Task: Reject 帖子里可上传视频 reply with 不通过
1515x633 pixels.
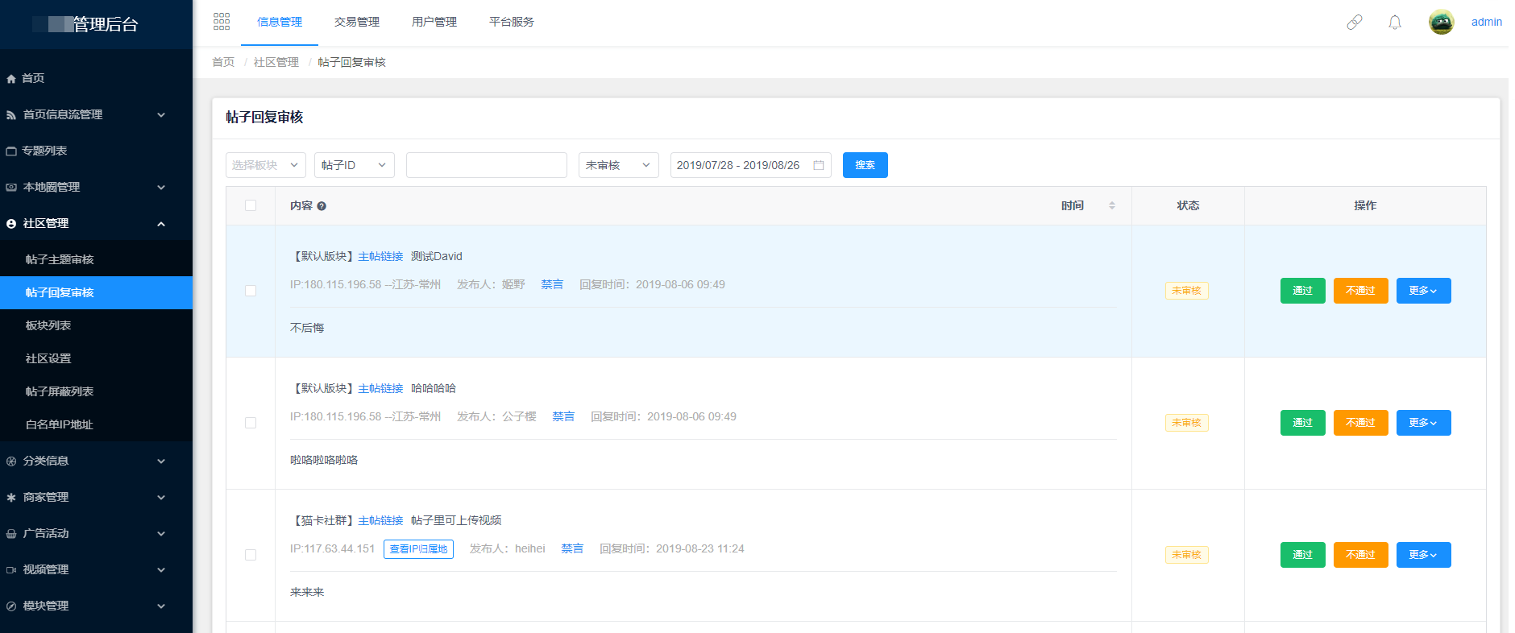Action: (1361, 555)
